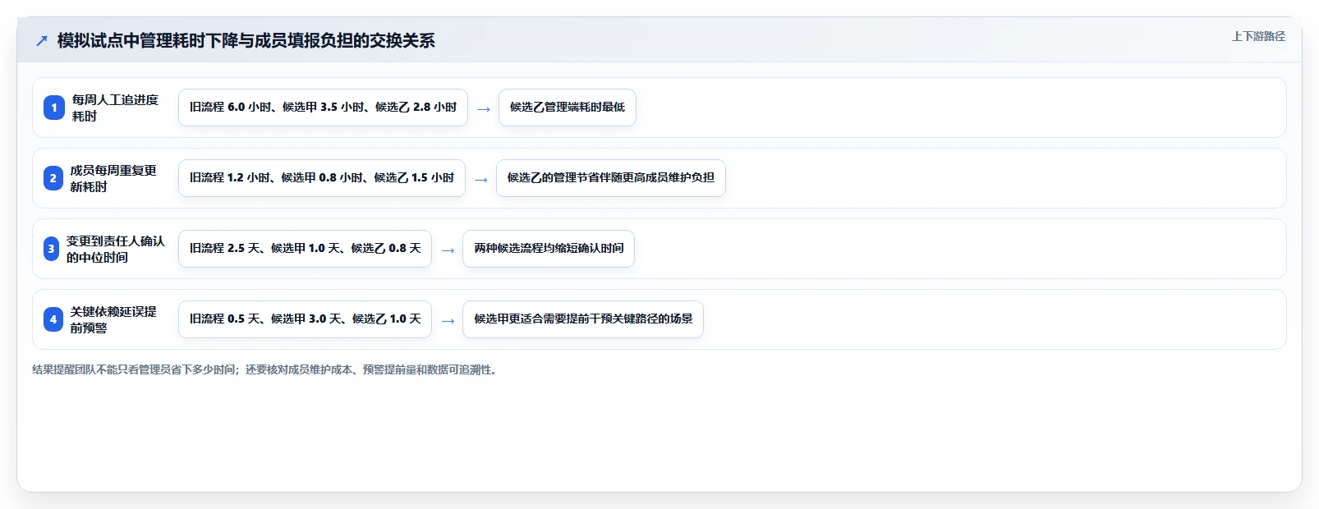Click the box 旧流程 0.5 天、候选甲 3.0 天
Image resolution: width=1319 pixels, height=509 pixels.
[x=305, y=319]
